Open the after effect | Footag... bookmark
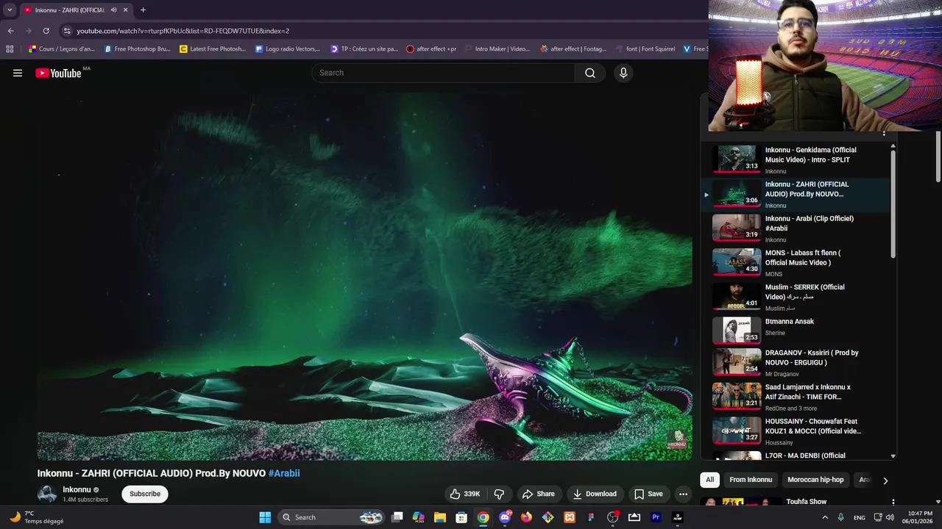942x529 pixels. pos(573,49)
